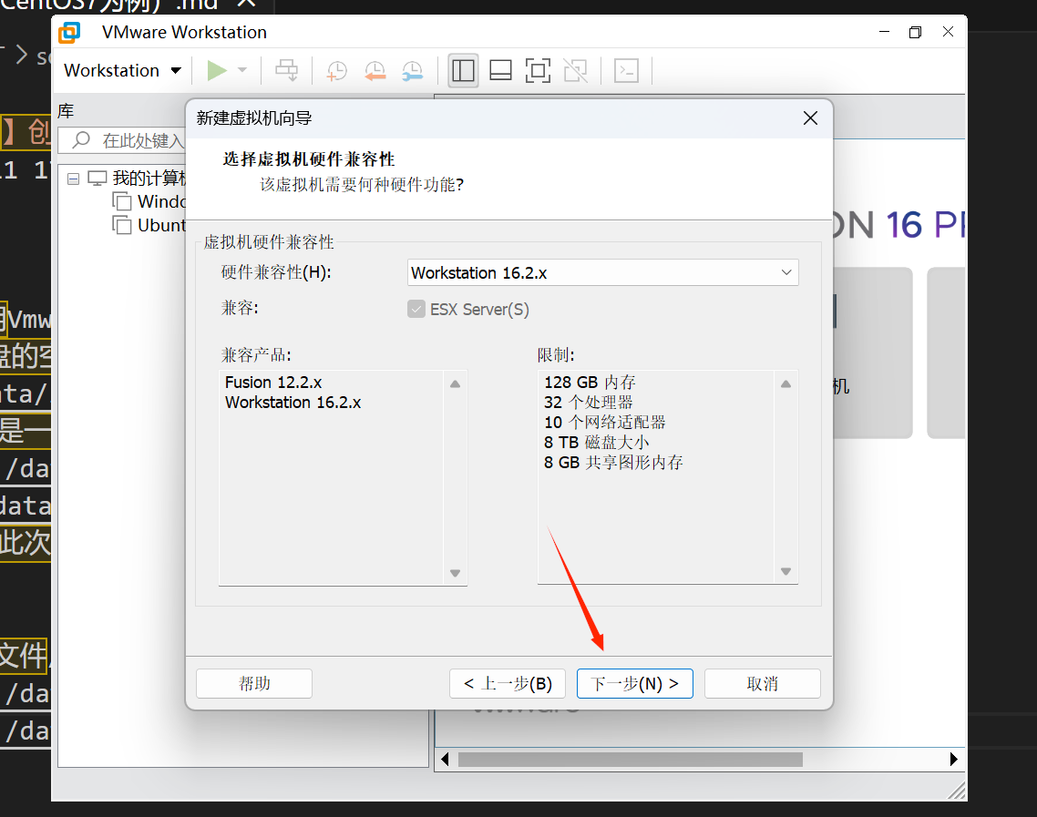The image size is (1037, 817).
Task: Click down arrow of 限制 list scrollbar
Action: click(785, 571)
